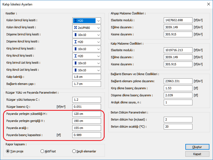Viewport: 213px width, 160px height.
Task: Open Kiriş birincil üst kiriş kesiti dropdown
Action: tap(87, 63)
